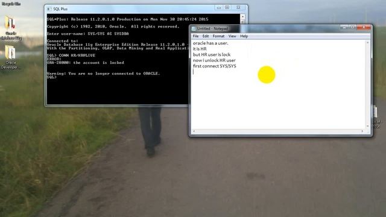The image size is (386, 217).
Task: Select the Recycle Bin desktop icon
Action: coord(11,4)
